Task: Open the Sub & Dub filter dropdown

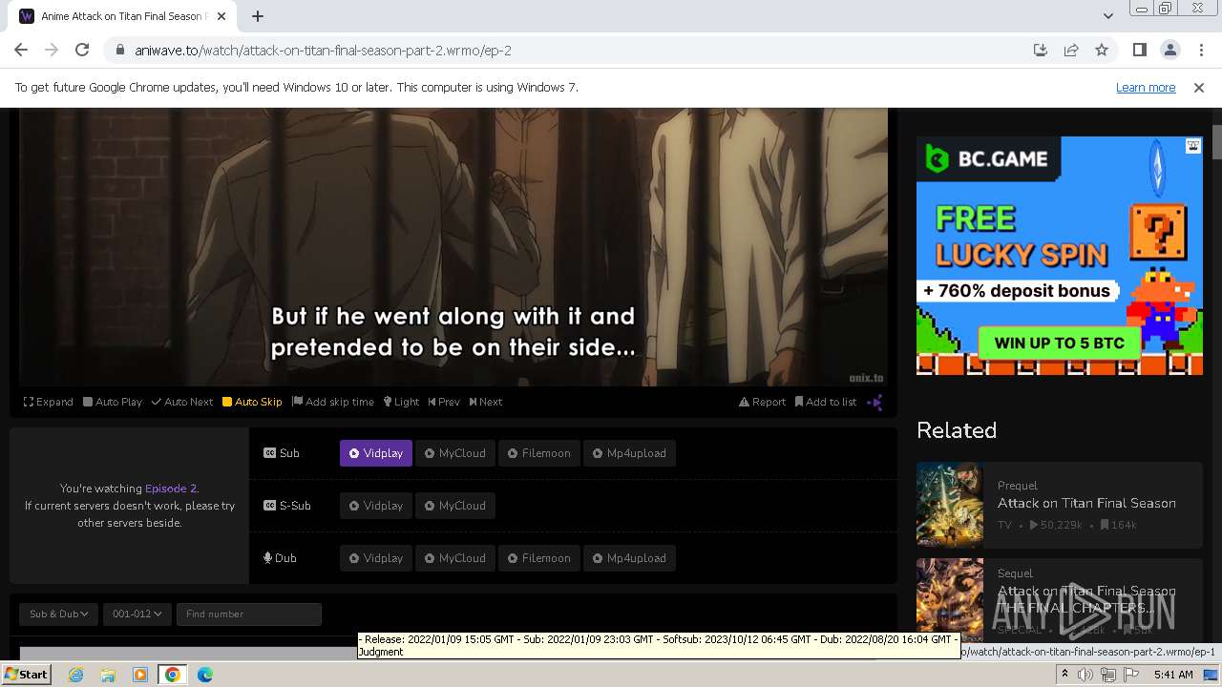Action: pyautogui.click(x=58, y=614)
